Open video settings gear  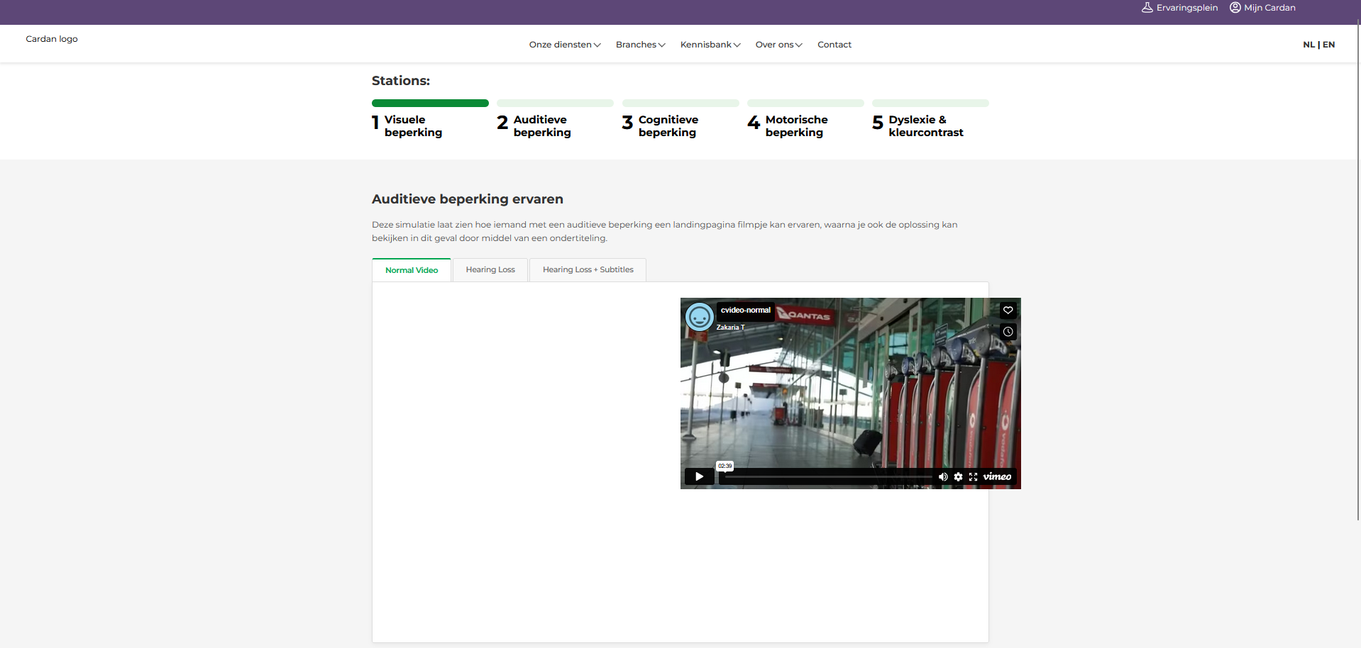(x=958, y=477)
